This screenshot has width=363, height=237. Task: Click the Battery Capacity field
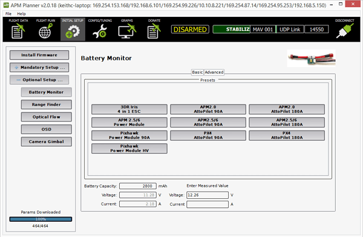click(x=138, y=186)
